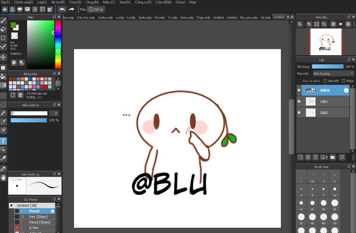Open the Tệp(F) menu
This screenshot has width=356, height=233.
click(x=5, y=2)
